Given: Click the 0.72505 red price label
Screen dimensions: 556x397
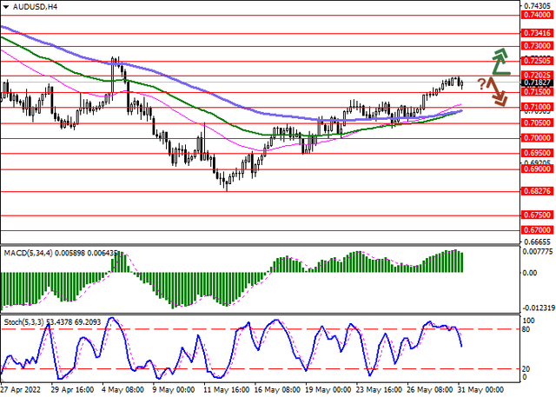Looking at the screenshot, I should 539,61.
